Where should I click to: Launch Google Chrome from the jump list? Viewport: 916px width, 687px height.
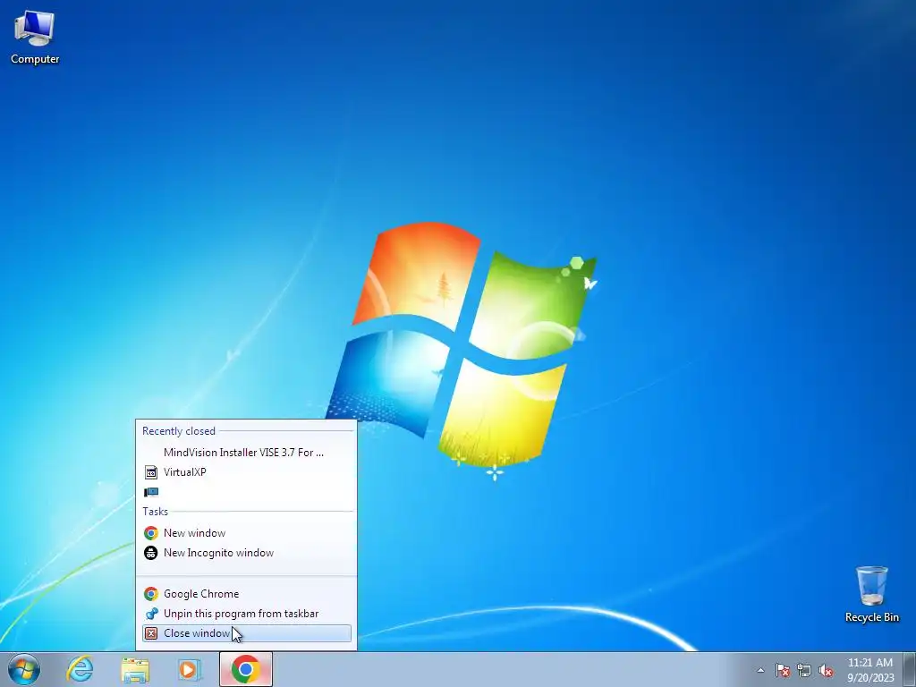click(247, 594)
